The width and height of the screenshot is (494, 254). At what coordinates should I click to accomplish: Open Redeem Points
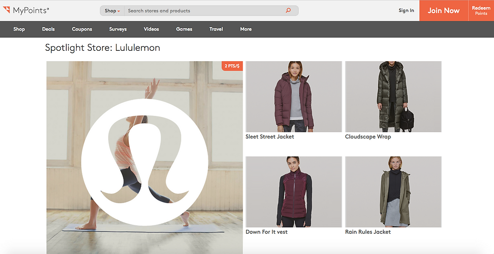coord(481,10)
